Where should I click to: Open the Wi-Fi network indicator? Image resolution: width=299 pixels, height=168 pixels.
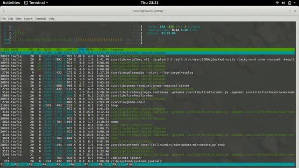(277, 3)
